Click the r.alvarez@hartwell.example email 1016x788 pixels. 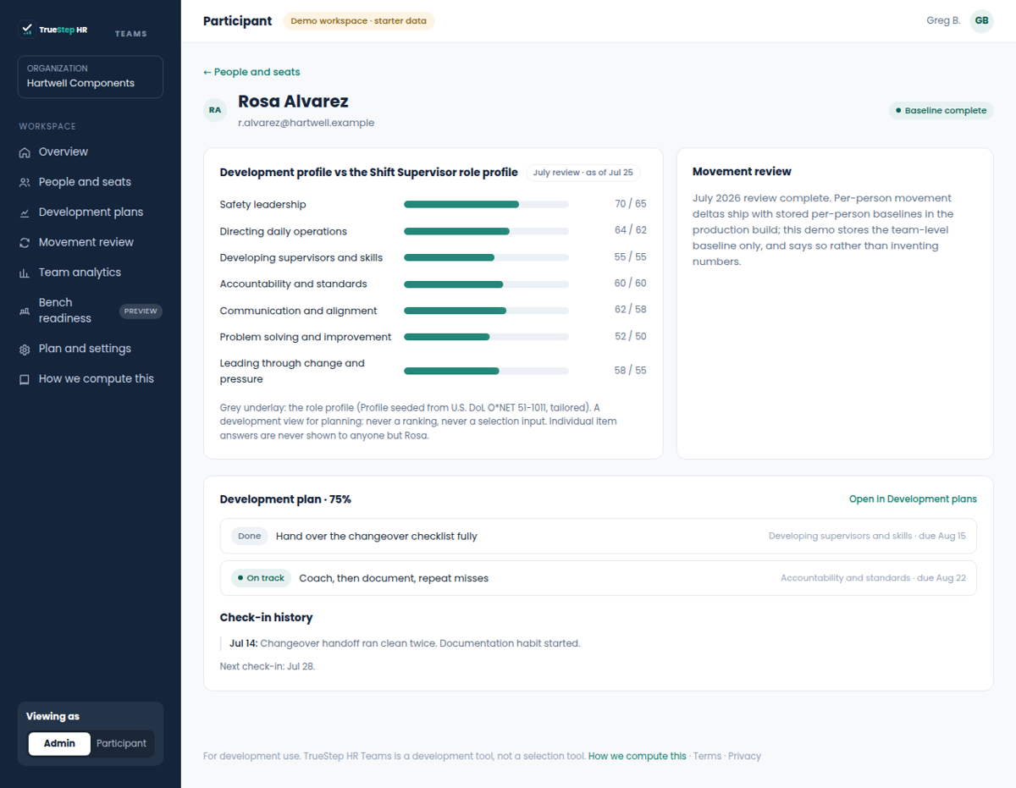pos(306,123)
